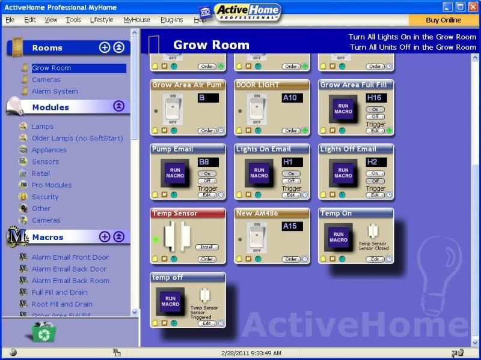Image resolution: width=481 pixels, height=360 pixels.
Task: Click On trigger for Lights On Email
Action: [291, 173]
